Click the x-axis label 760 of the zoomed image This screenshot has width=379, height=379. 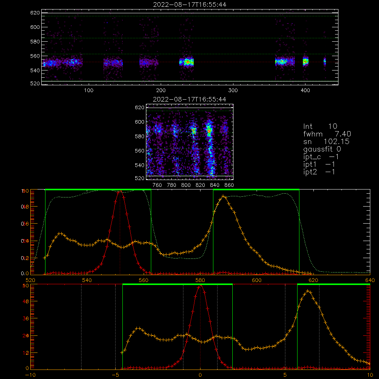point(157,185)
